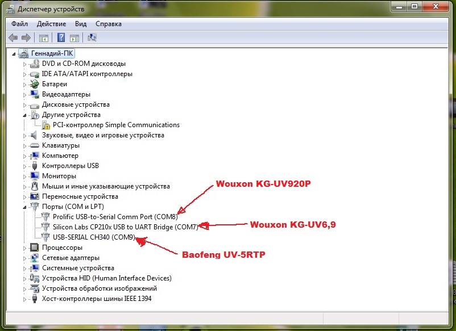
Task: Click the Контроллеры USB plug icon
Action: 35,166
